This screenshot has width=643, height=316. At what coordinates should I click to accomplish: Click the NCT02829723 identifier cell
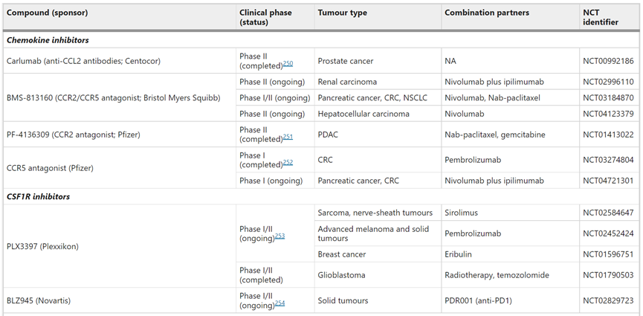point(610,300)
